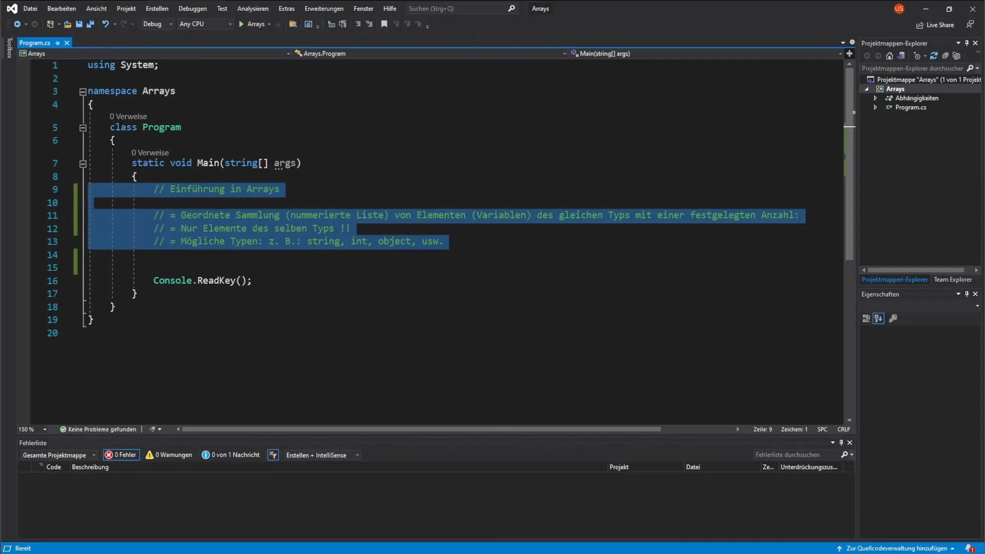Open the Bearbeiten menu
985x554 pixels.
click(x=62, y=9)
